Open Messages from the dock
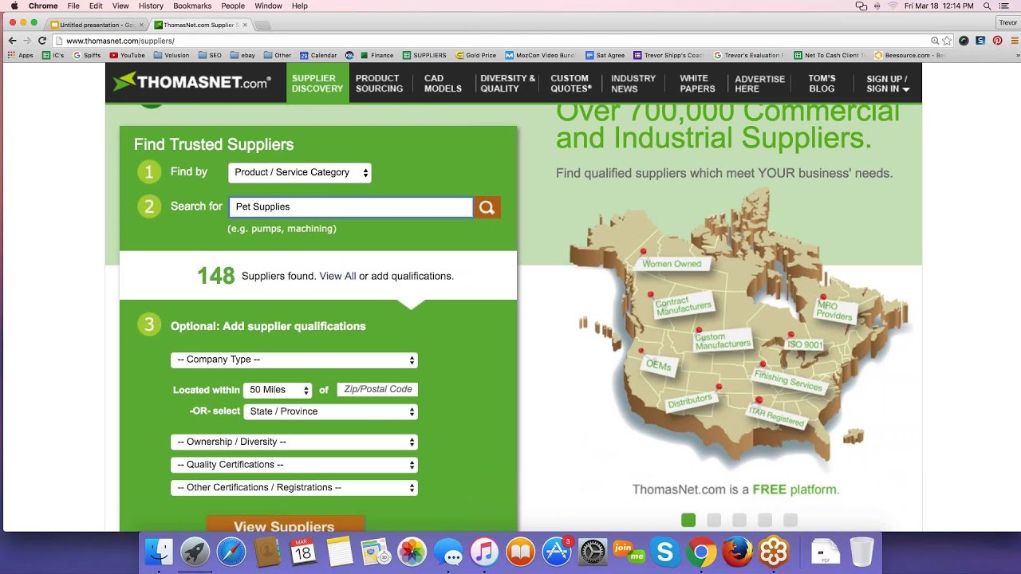This screenshot has height=574, width=1021. pyautogui.click(x=448, y=552)
